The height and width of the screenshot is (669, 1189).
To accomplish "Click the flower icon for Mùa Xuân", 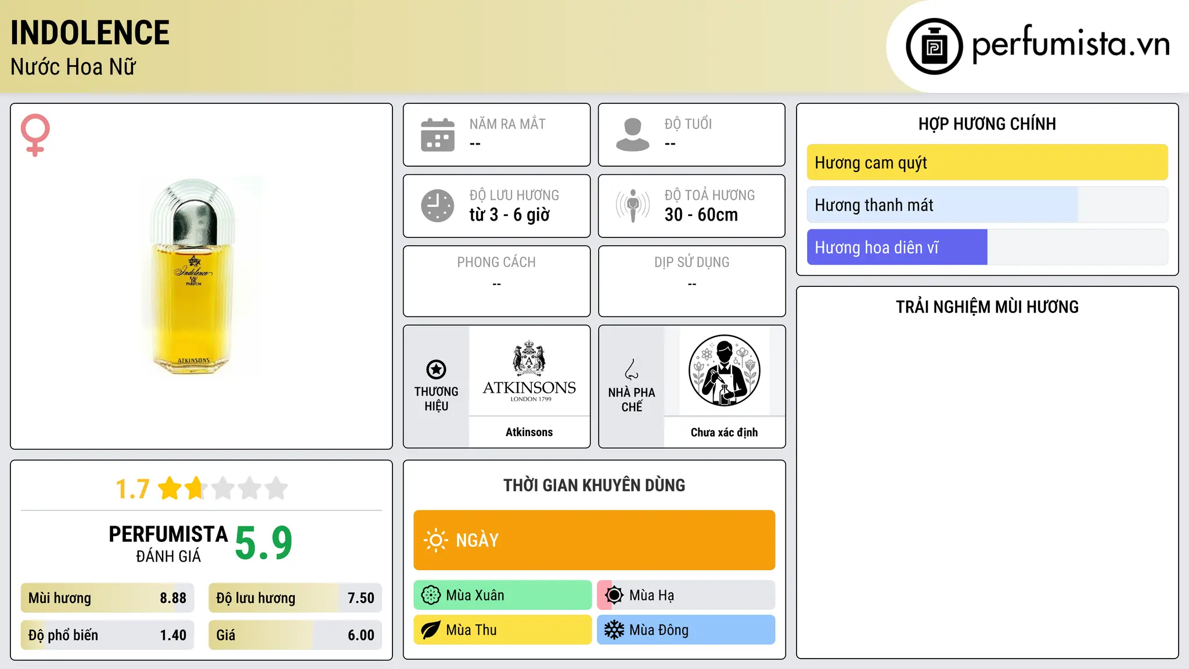I will pos(431,595).
